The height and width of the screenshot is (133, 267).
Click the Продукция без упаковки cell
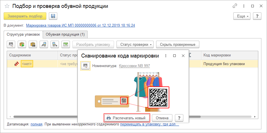tap(230, 64)
